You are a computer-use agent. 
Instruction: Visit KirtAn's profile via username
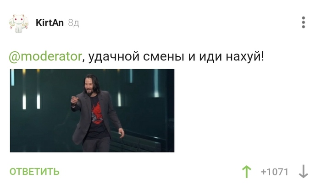click(50, 23)
